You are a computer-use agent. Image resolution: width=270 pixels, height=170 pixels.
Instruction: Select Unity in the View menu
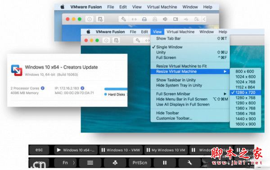190,52
